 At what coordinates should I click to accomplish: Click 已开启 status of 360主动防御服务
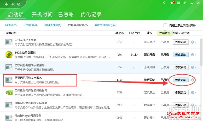click(x=165, y=55)
